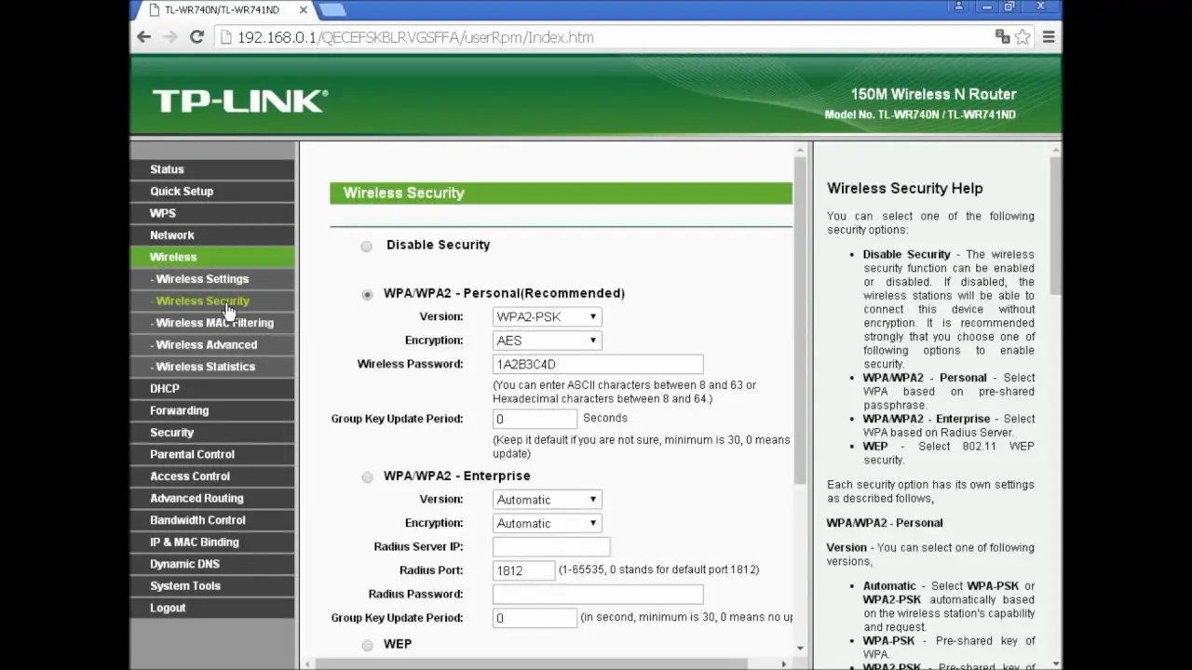Open the Chrome menu hamburger icon
The image size is (1192, 670).
pyautogui.click(x=1049, y=37)
